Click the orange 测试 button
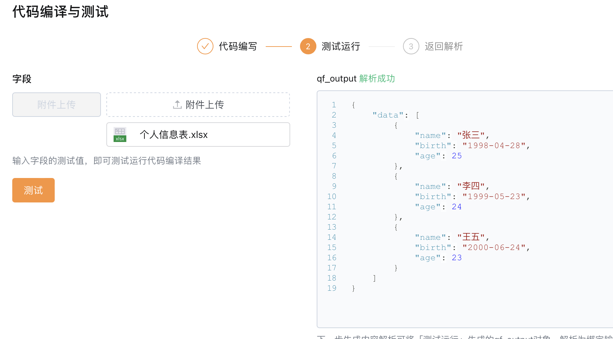 [33, 190]
